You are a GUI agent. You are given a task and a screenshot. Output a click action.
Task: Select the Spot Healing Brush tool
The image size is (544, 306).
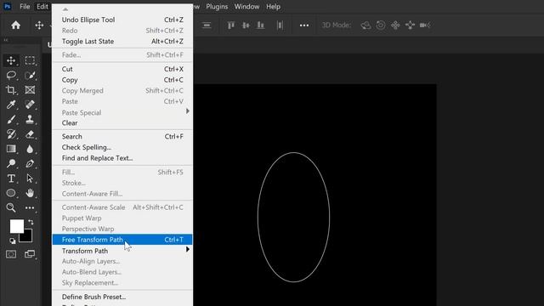30,105
